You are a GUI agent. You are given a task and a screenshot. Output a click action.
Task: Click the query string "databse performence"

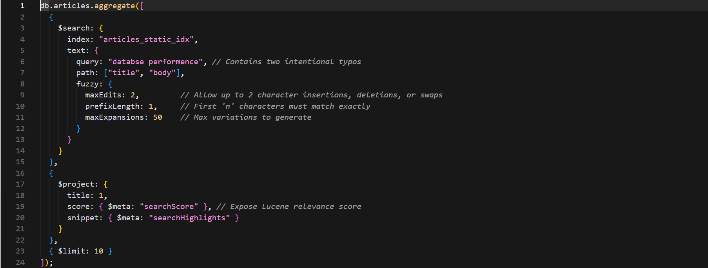click(156, 62)
